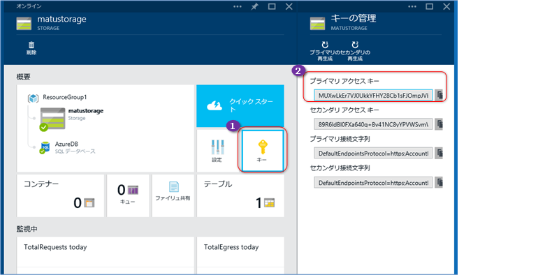559x275 pixels.
Task: Click the キーの管理 blade title
Action: point(354,18)
